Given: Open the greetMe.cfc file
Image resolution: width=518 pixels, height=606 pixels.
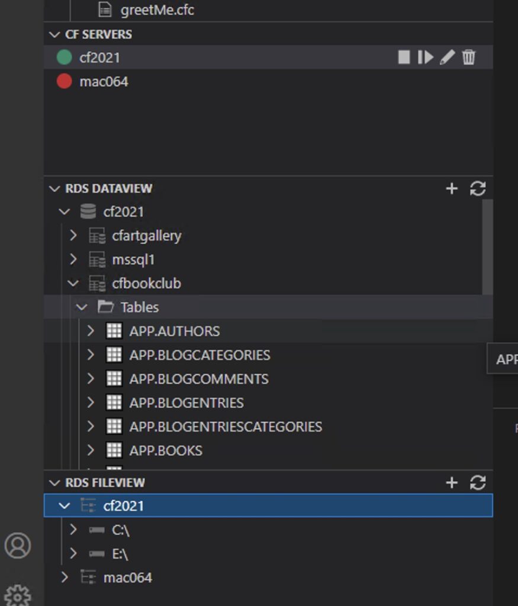Looking at the screenshot, I should point(157,9).
